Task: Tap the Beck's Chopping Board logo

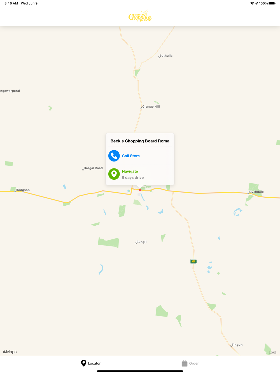Action: point(140,16)
